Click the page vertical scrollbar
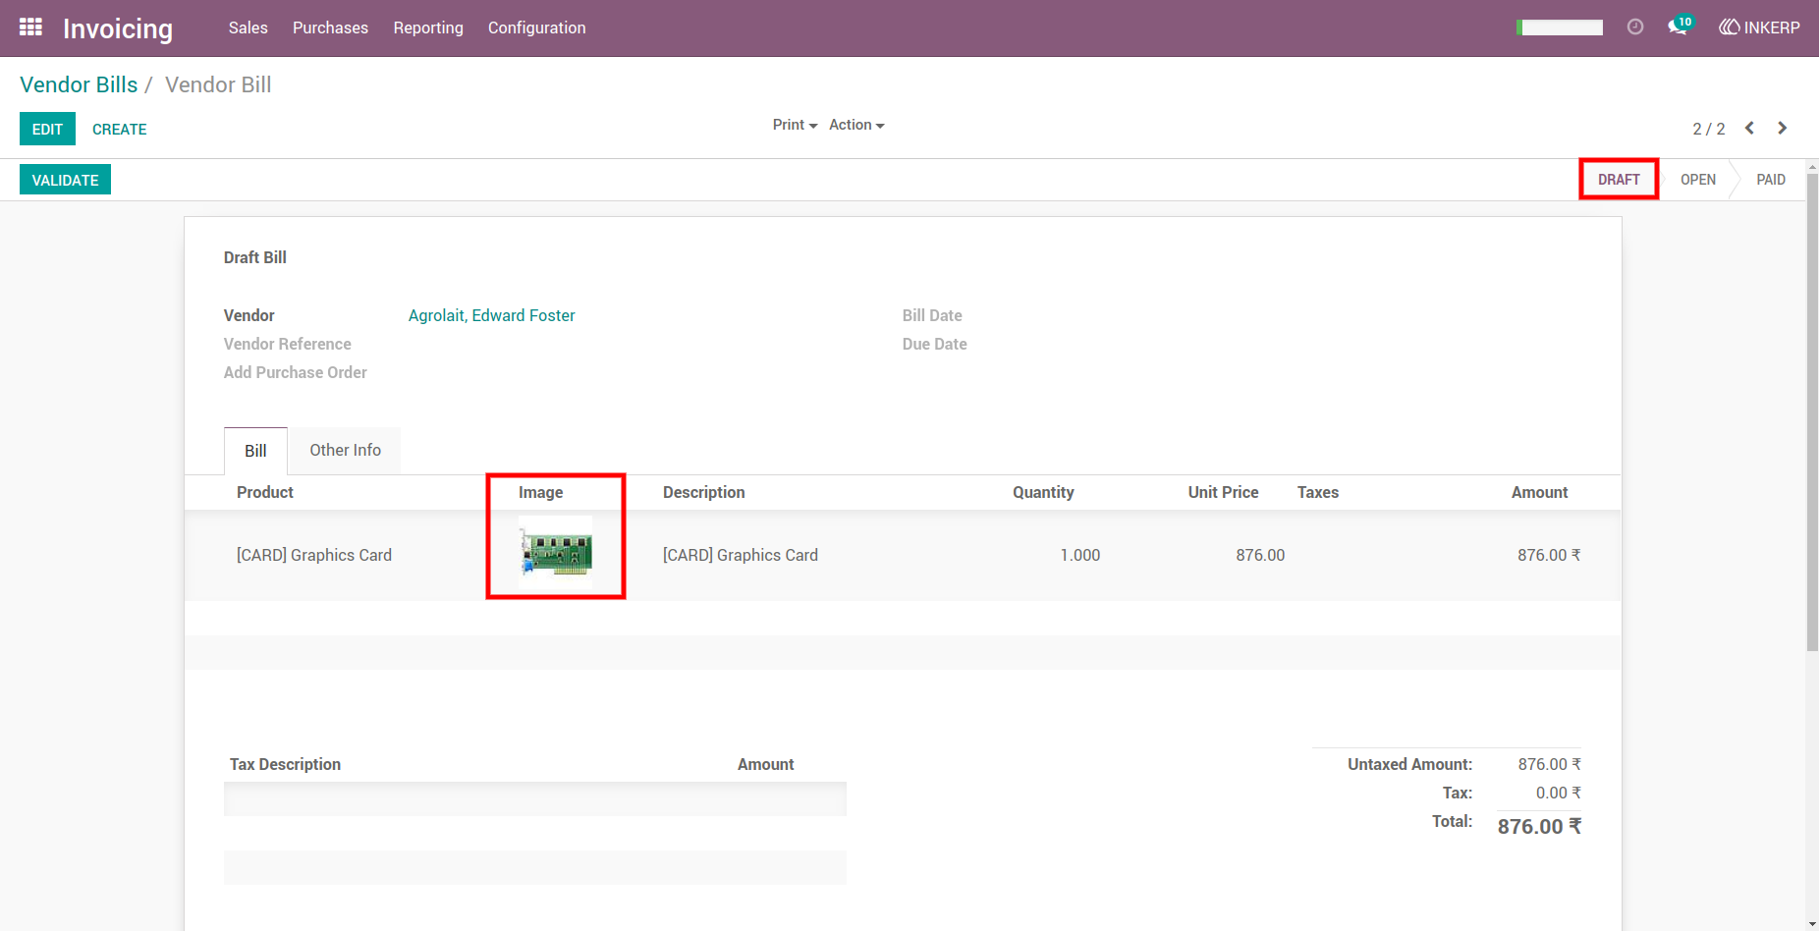The height and width of the screenshot is (932, 1820). click(1812, 412)
